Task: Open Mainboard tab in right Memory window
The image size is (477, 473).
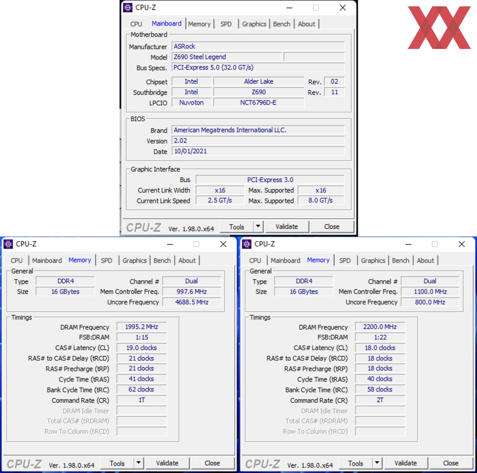Action: [x=285, y=260]
